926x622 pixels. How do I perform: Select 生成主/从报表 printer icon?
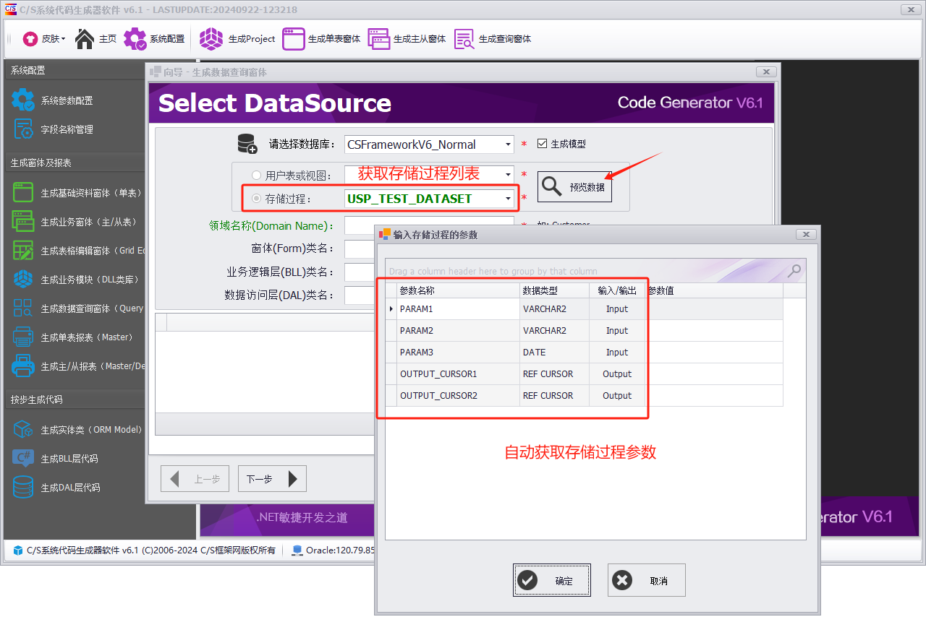23,366
